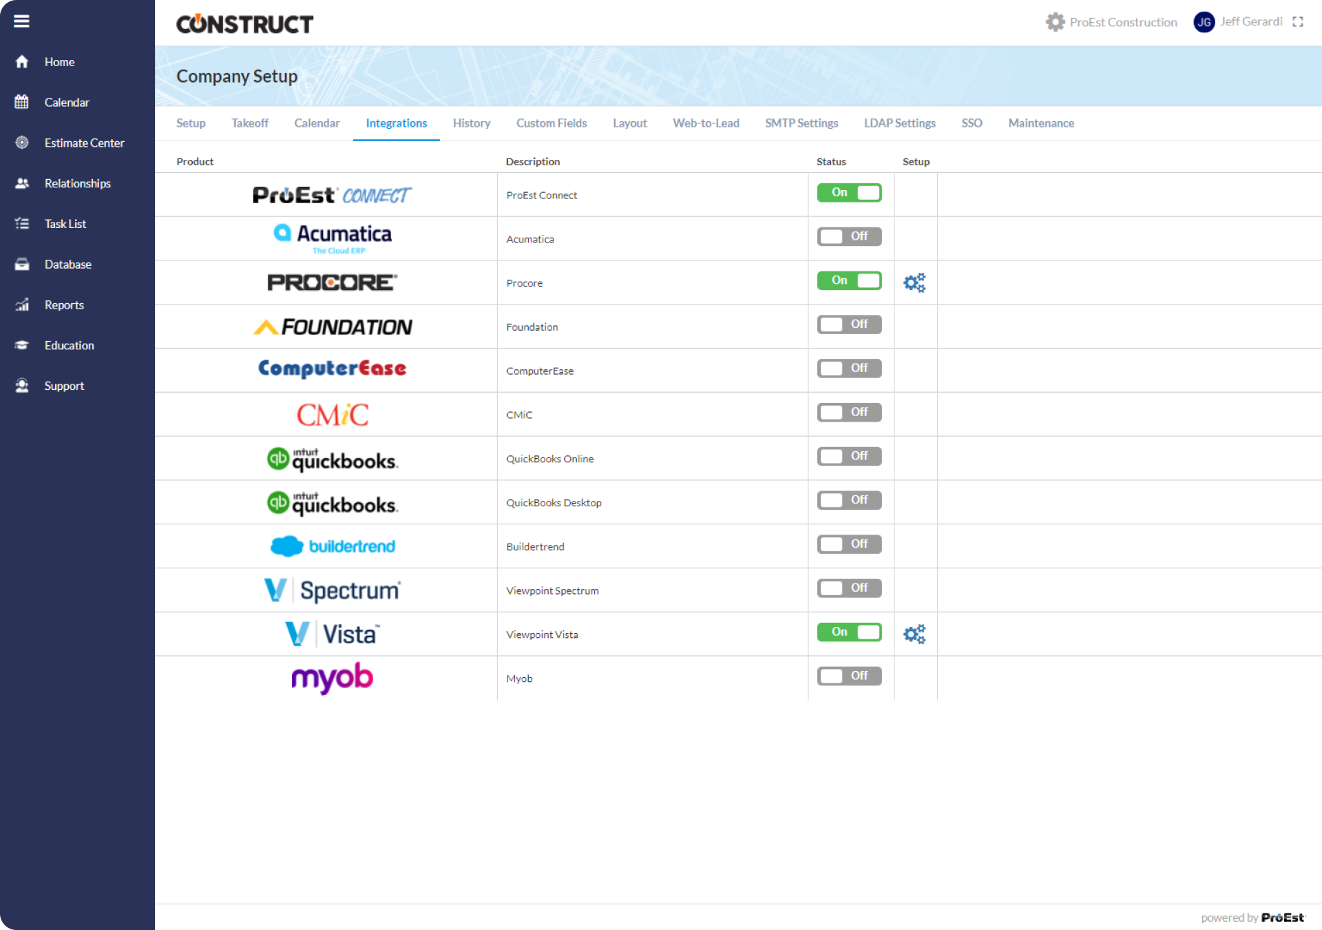Select Home in the sidebar

coord(59,61)
